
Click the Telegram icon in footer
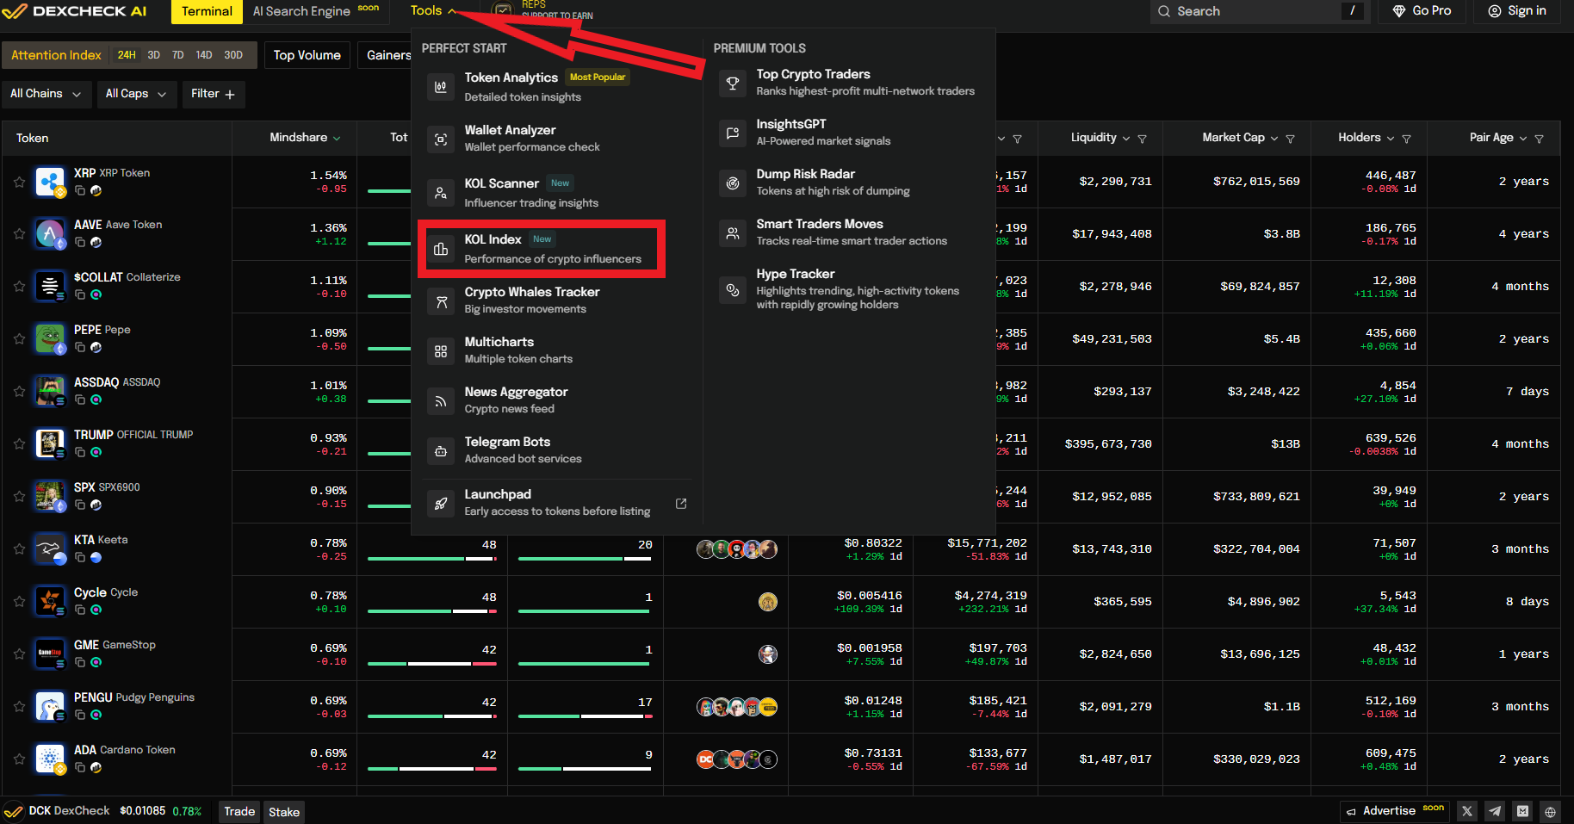coord(1496,811)
